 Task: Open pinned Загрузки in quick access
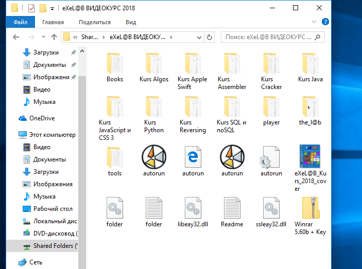point(46,52)
